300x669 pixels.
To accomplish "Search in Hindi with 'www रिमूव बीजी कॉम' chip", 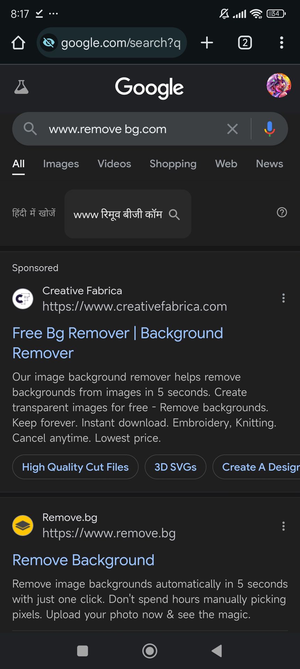I will click(128, 214).
